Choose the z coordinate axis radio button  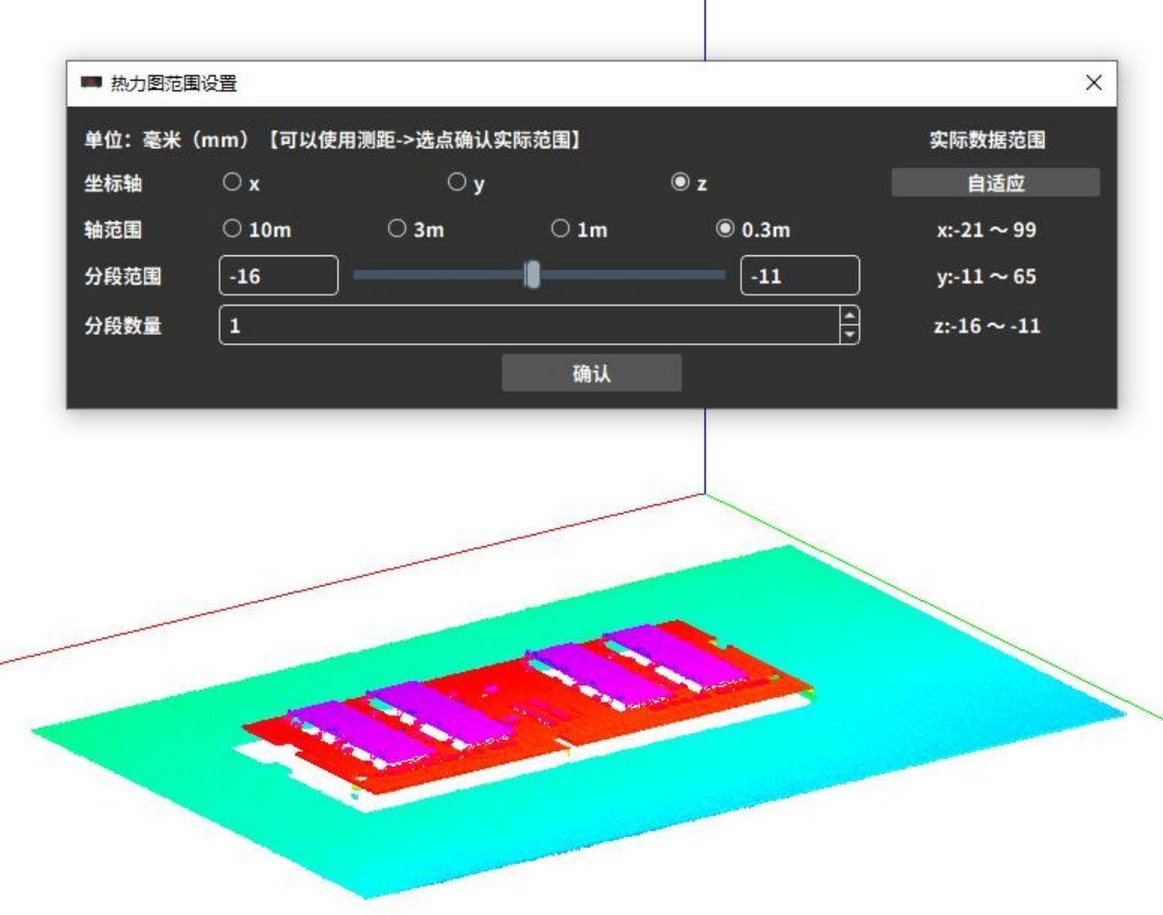pyautogui.click(x=680, y=183)
